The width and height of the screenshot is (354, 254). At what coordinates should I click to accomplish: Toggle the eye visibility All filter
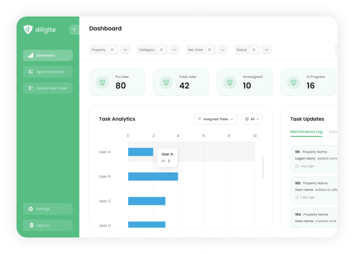[x=252, y=119]
